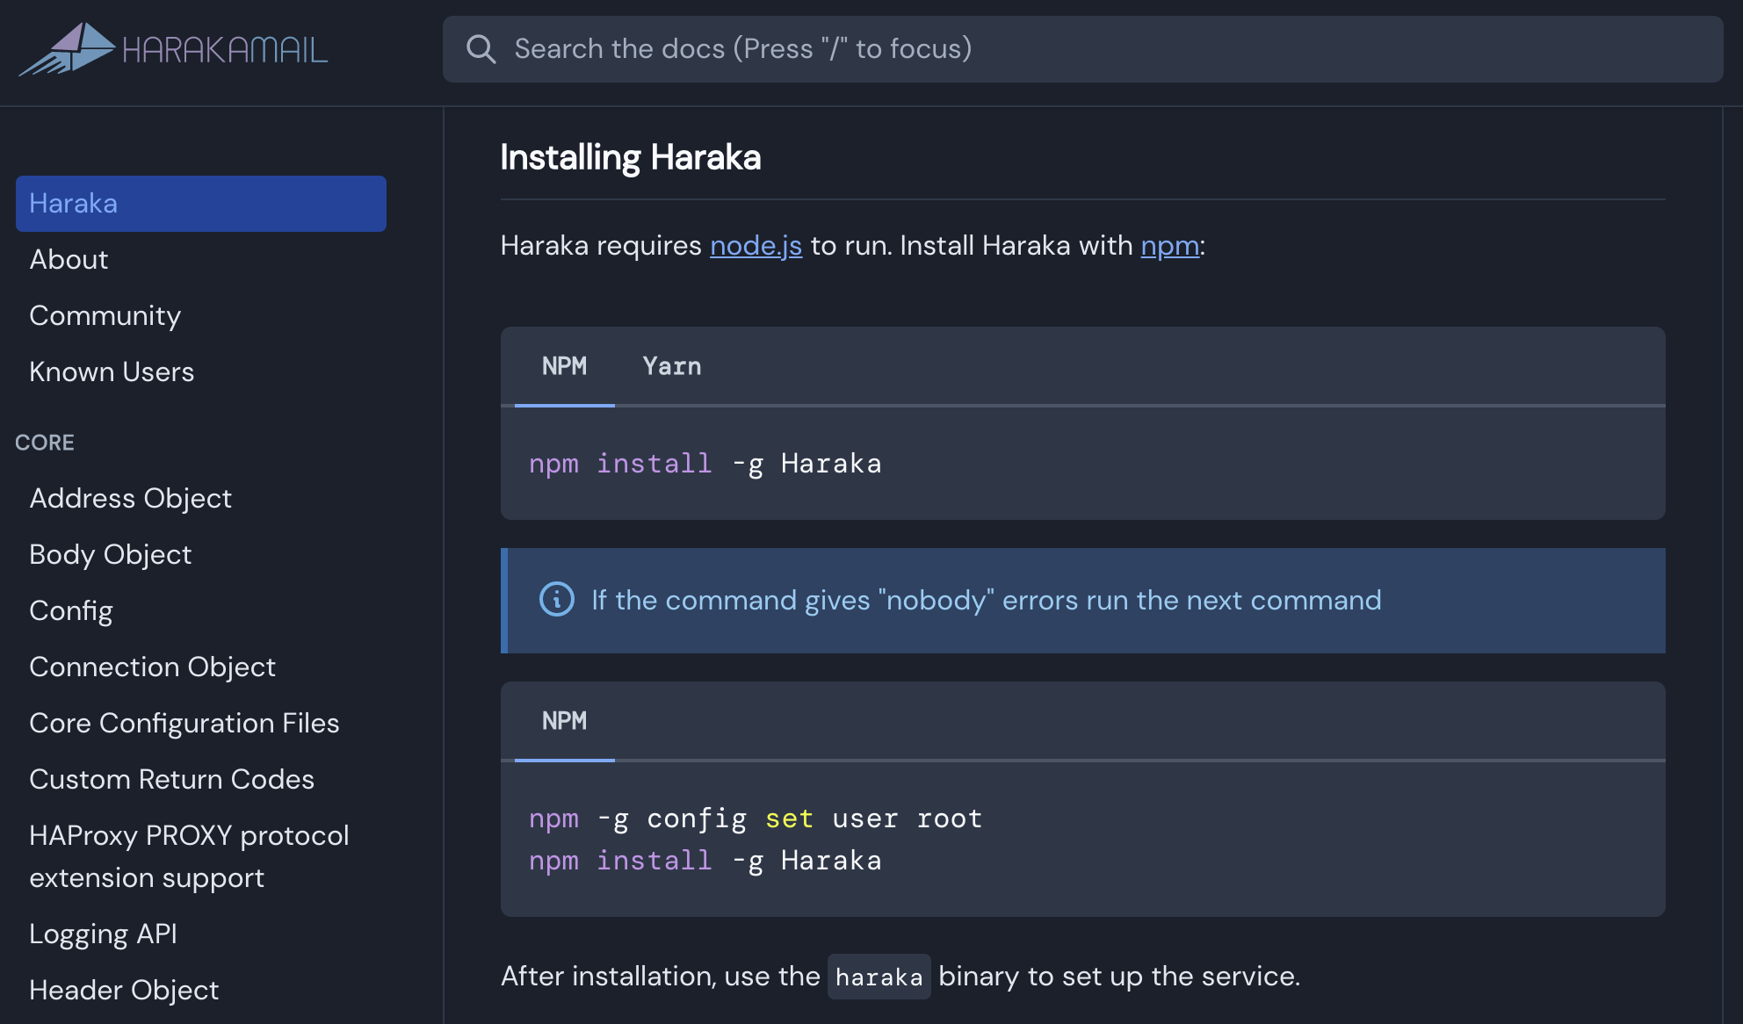Select Config in the sidebar
The image size is (1743, 1024).
point(71,610)
